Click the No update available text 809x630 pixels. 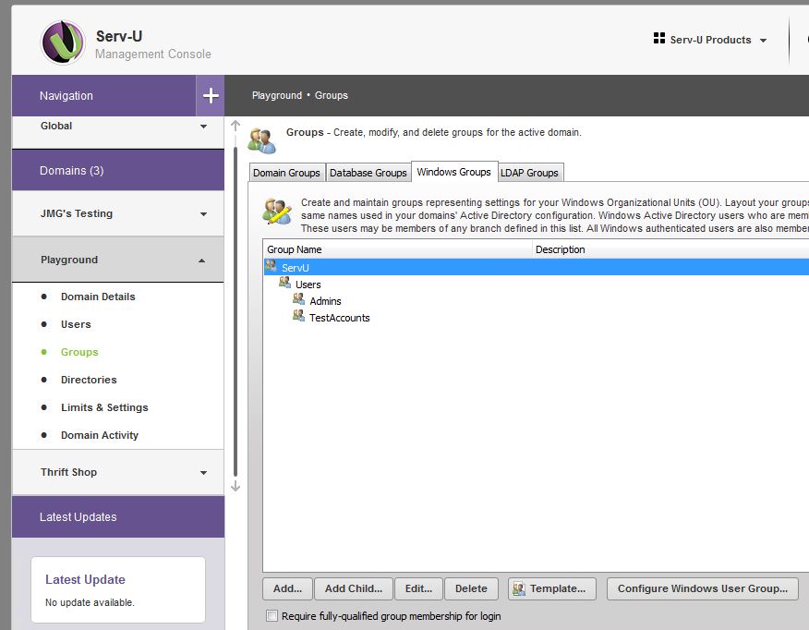tap(90, 602)
